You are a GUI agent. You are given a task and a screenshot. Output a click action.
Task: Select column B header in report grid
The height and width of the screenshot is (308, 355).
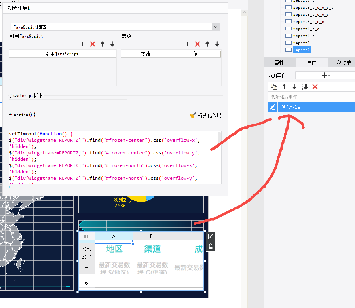click(152, 236)
